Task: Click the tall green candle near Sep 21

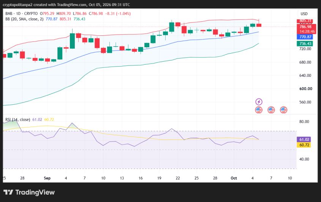Action: click(x=172, y=27)
